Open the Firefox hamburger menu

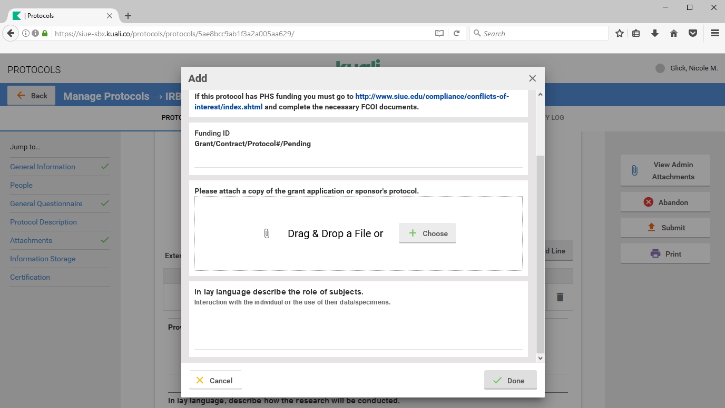714,33
